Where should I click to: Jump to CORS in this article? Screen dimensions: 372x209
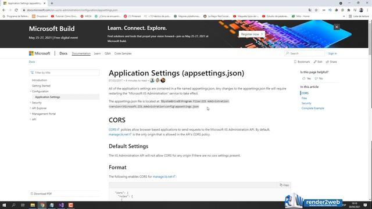(x=305, y=93)
